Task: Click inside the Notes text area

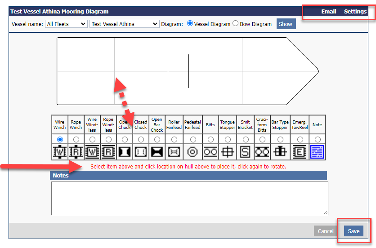Action: point(190,198)
